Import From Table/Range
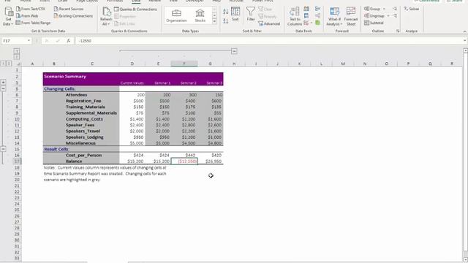Screen dimensions: 468x263 (33, 23)
